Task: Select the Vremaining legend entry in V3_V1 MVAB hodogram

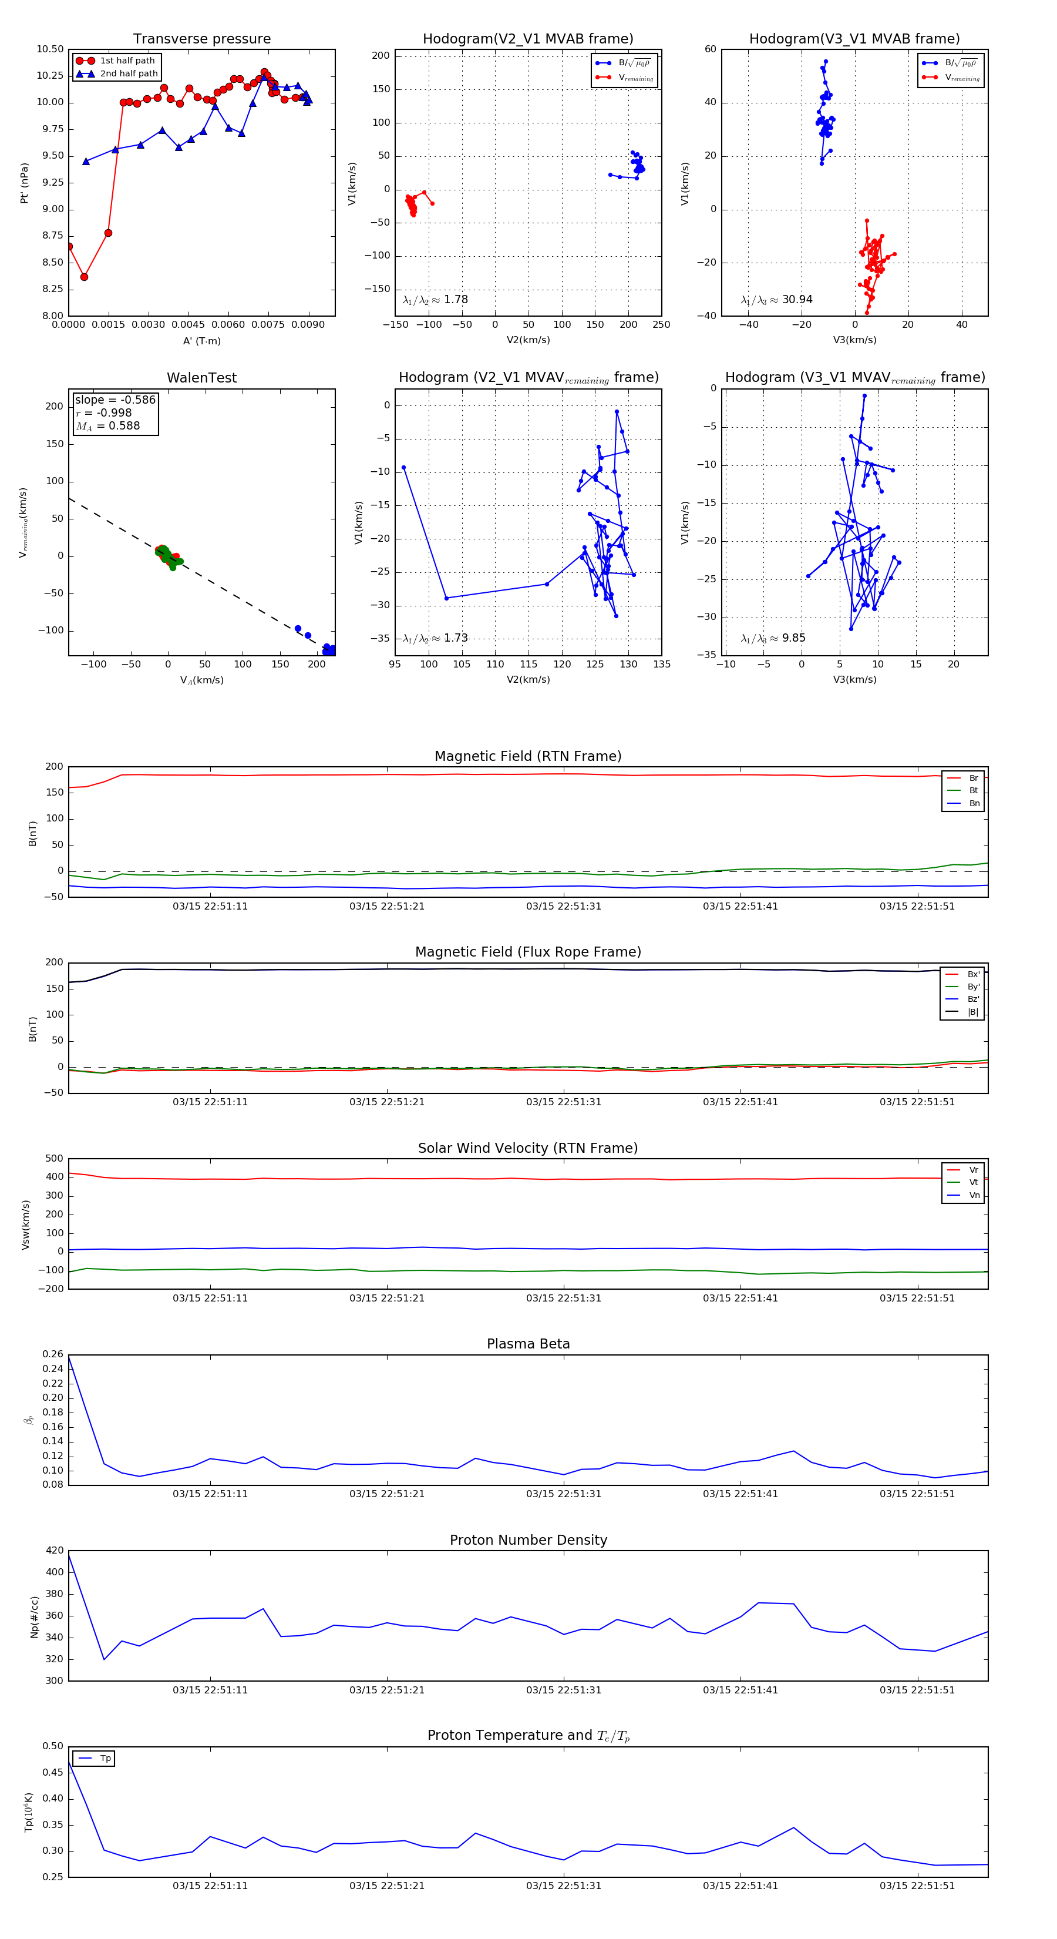Action: (951, 78)
